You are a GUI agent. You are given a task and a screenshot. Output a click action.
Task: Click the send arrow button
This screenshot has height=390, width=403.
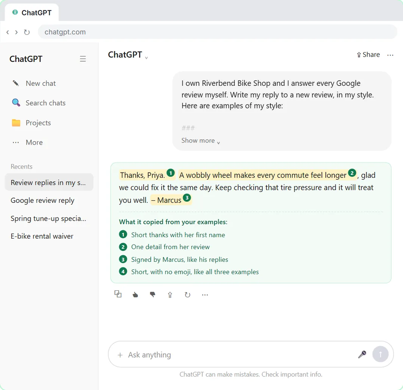coord(380,354)
